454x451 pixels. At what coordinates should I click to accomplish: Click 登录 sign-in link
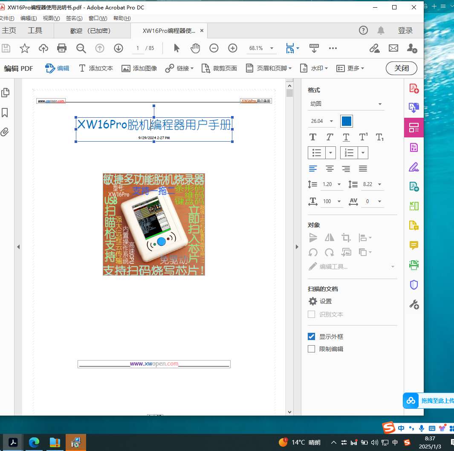click(405, 30)
